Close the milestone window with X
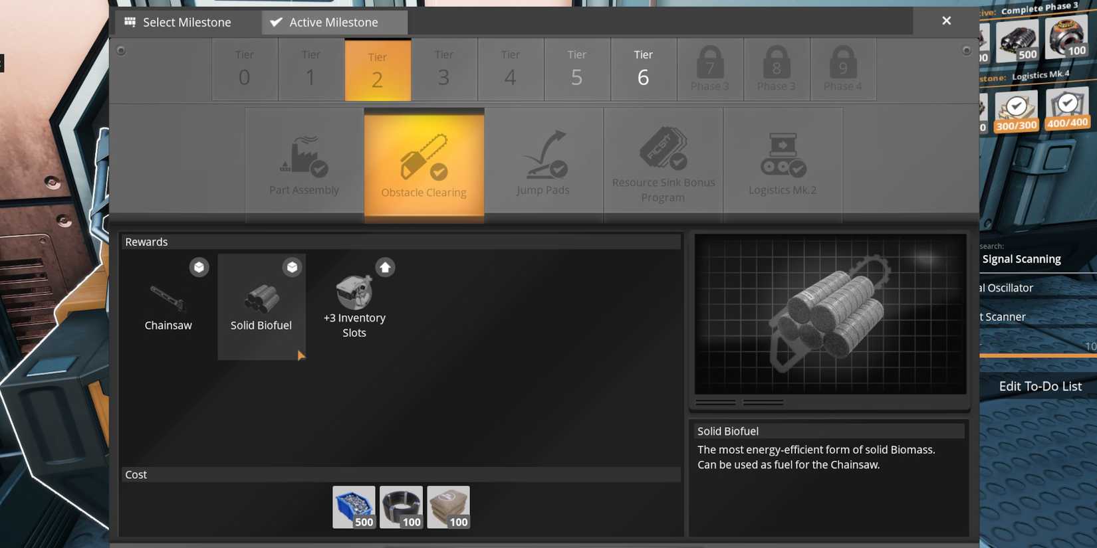 pos(946,21)
